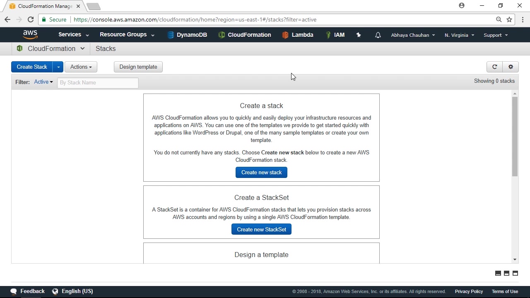The width and height of the screenshot is (530, 298).
Task: Click the pin shortcuts icon
Action: [359, 35]
